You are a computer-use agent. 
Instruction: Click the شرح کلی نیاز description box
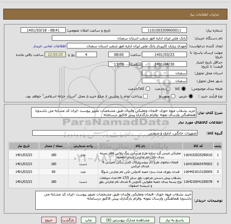pyautogui.click(x=114, y=113)
